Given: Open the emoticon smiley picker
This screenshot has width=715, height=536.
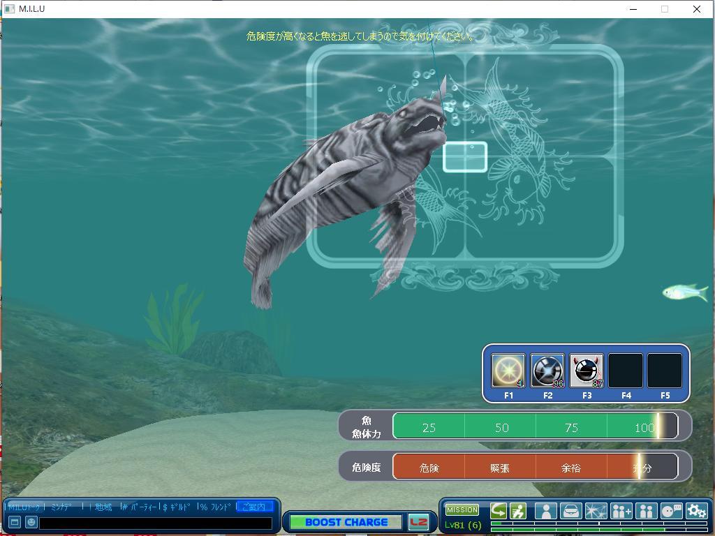Looking at the screenshot, I should pos(31,522).
